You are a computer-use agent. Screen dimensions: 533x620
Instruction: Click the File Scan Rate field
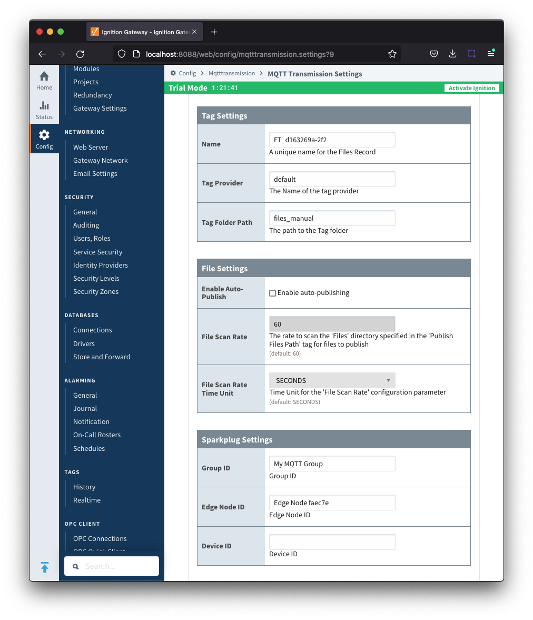332,324
